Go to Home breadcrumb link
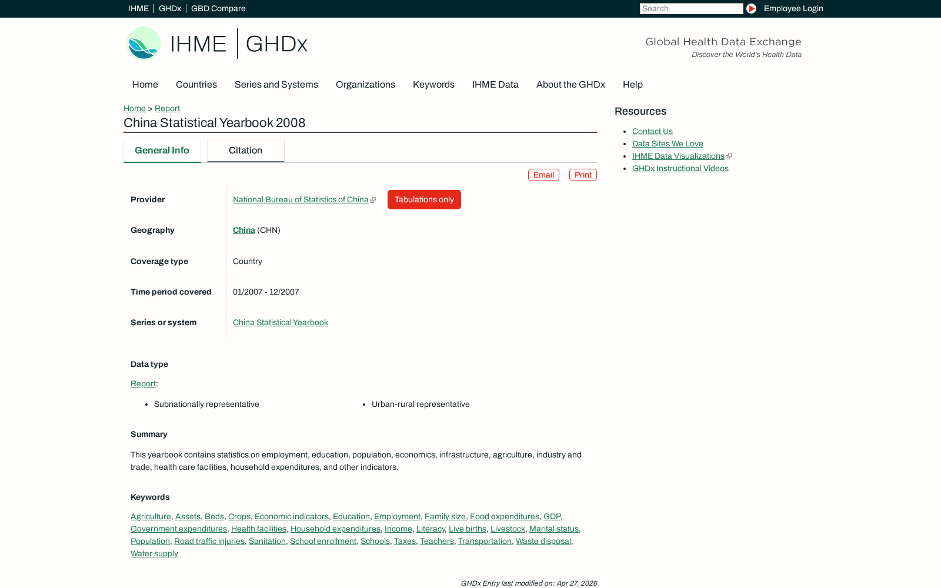The image size is (941, 588). [x=135, y=108]
